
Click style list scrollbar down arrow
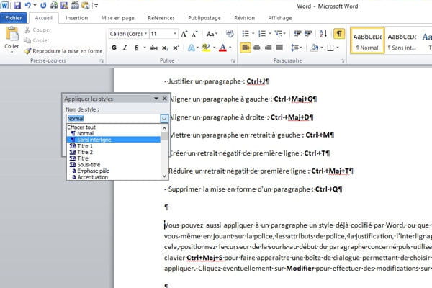(x=164, y=176)
